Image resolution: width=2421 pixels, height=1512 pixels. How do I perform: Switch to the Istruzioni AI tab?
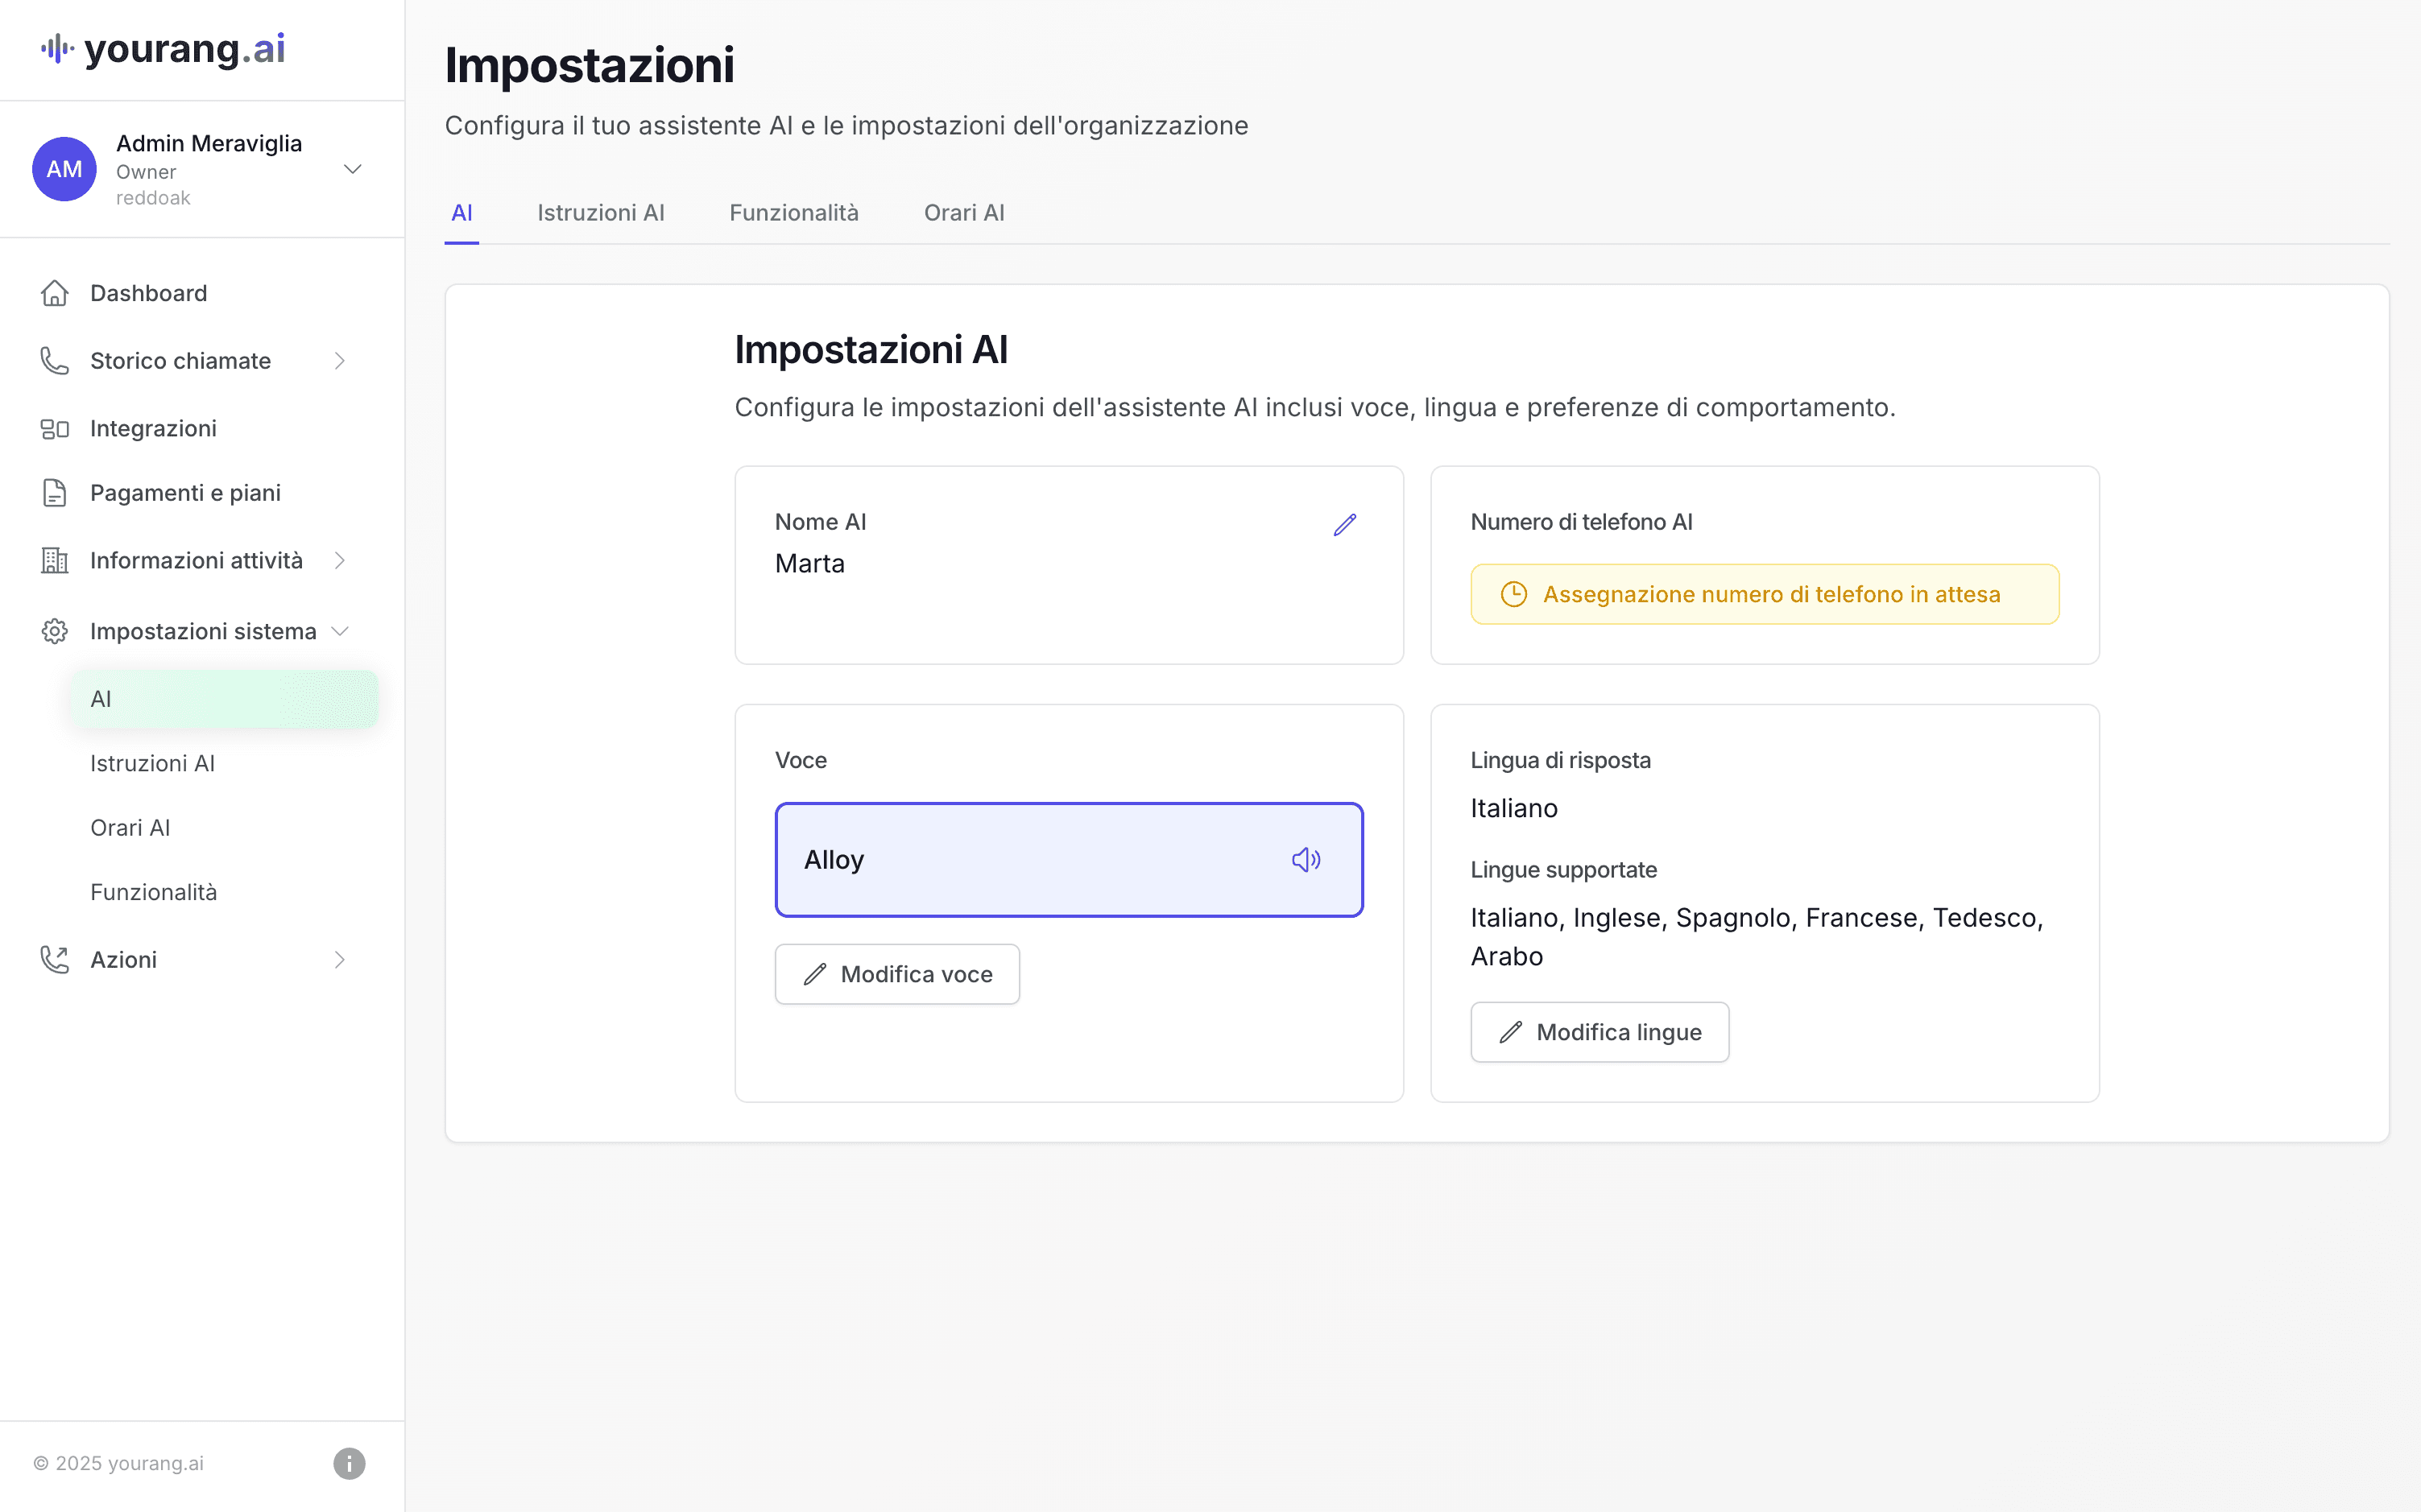tap(600, 213)
